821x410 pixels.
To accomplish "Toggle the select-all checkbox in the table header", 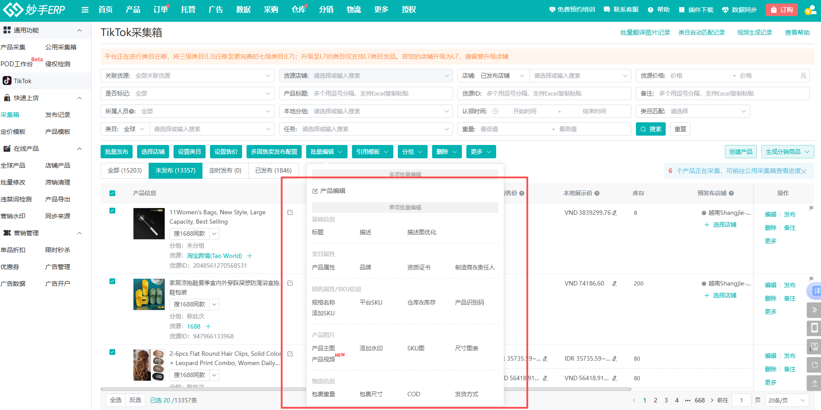I will [x=112, y=193].
